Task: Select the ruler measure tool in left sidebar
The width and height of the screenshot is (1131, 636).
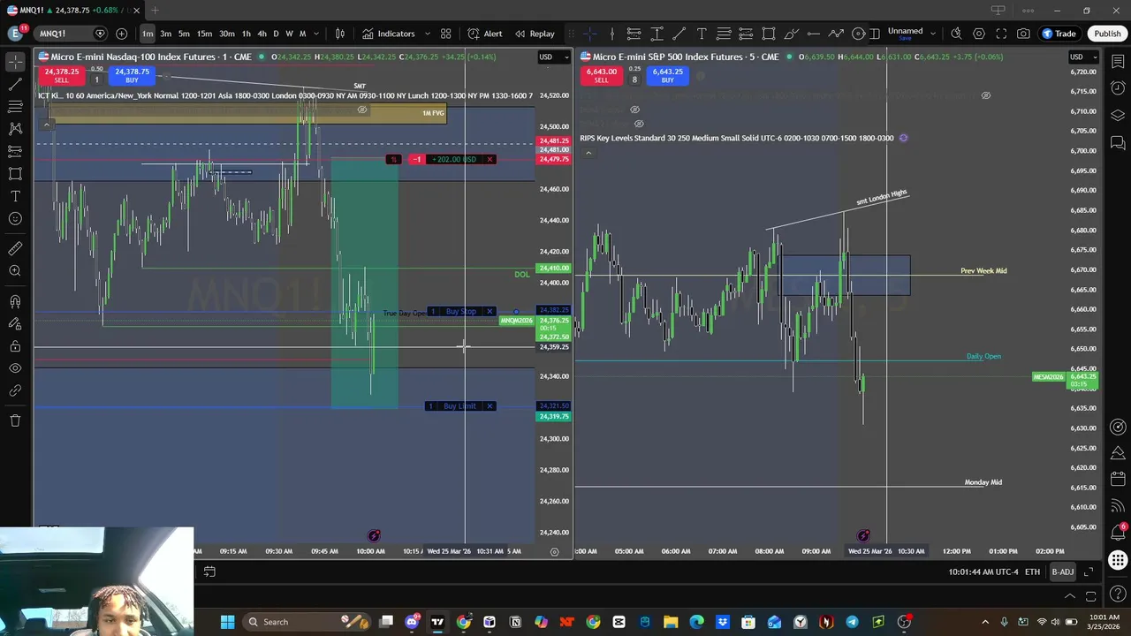Action: [x=15, y=248]
